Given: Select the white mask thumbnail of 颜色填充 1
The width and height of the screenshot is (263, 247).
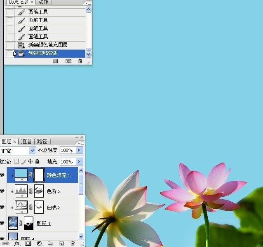Looking at the screenshot, I should point(39,175).
